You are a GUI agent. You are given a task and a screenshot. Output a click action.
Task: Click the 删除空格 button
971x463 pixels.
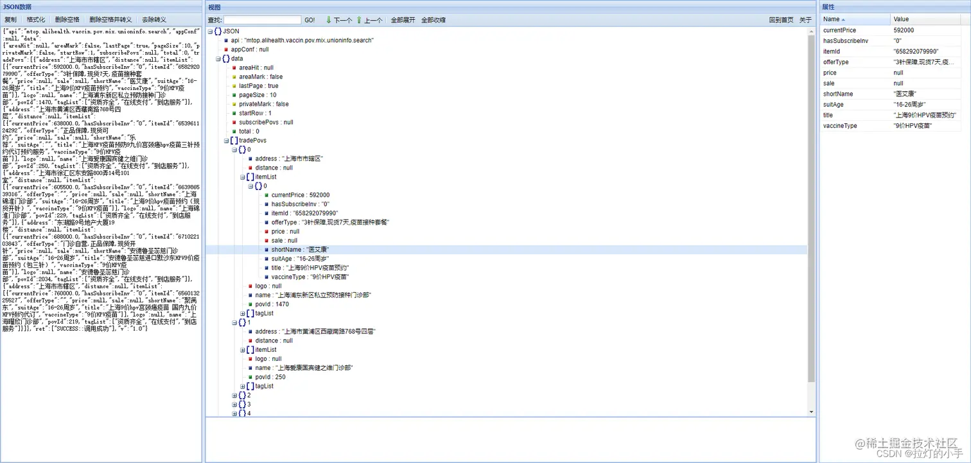[x=67, y=20]
